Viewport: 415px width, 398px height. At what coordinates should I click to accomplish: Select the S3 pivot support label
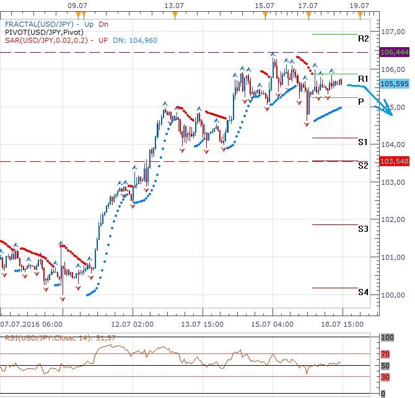(364, 229)
